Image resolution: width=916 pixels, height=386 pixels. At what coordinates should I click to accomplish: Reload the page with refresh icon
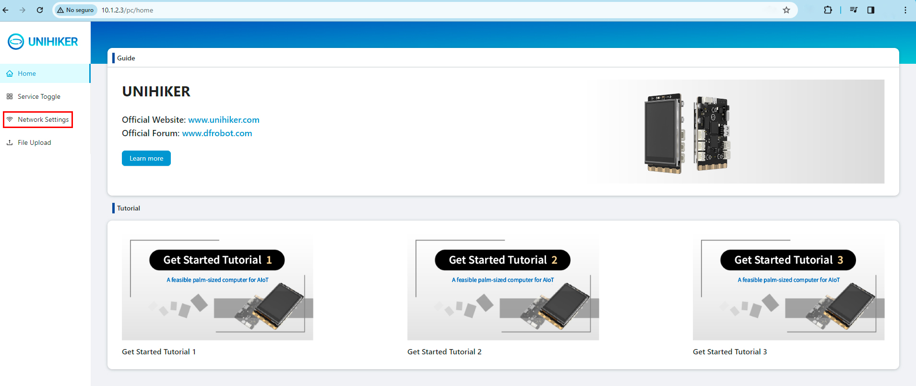coord(40,10)
